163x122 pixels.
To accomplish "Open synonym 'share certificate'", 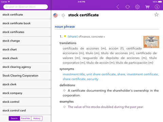I will (74, 79).
